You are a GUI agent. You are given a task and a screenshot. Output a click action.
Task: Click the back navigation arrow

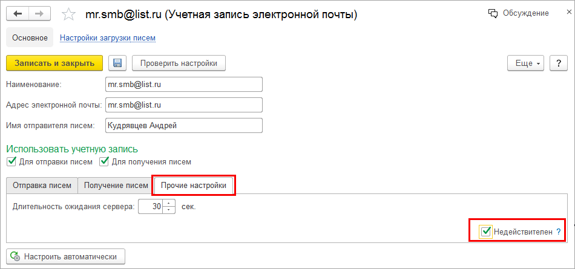click(18, 13)
